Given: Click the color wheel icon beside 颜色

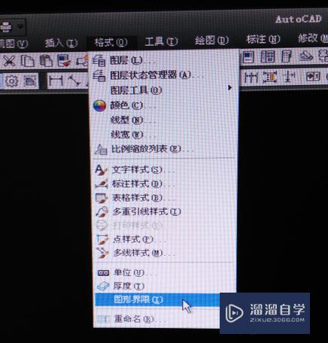Looking at the screenshot, I should pos(99,106).
